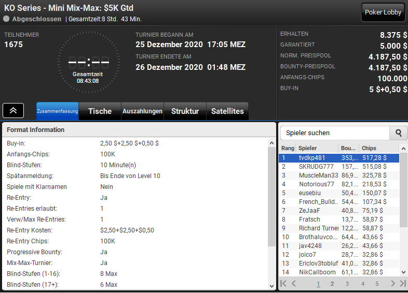This screenshot has width=408, height=293.
Task: Focus the Spieler suchen search field
Action: 335,133
